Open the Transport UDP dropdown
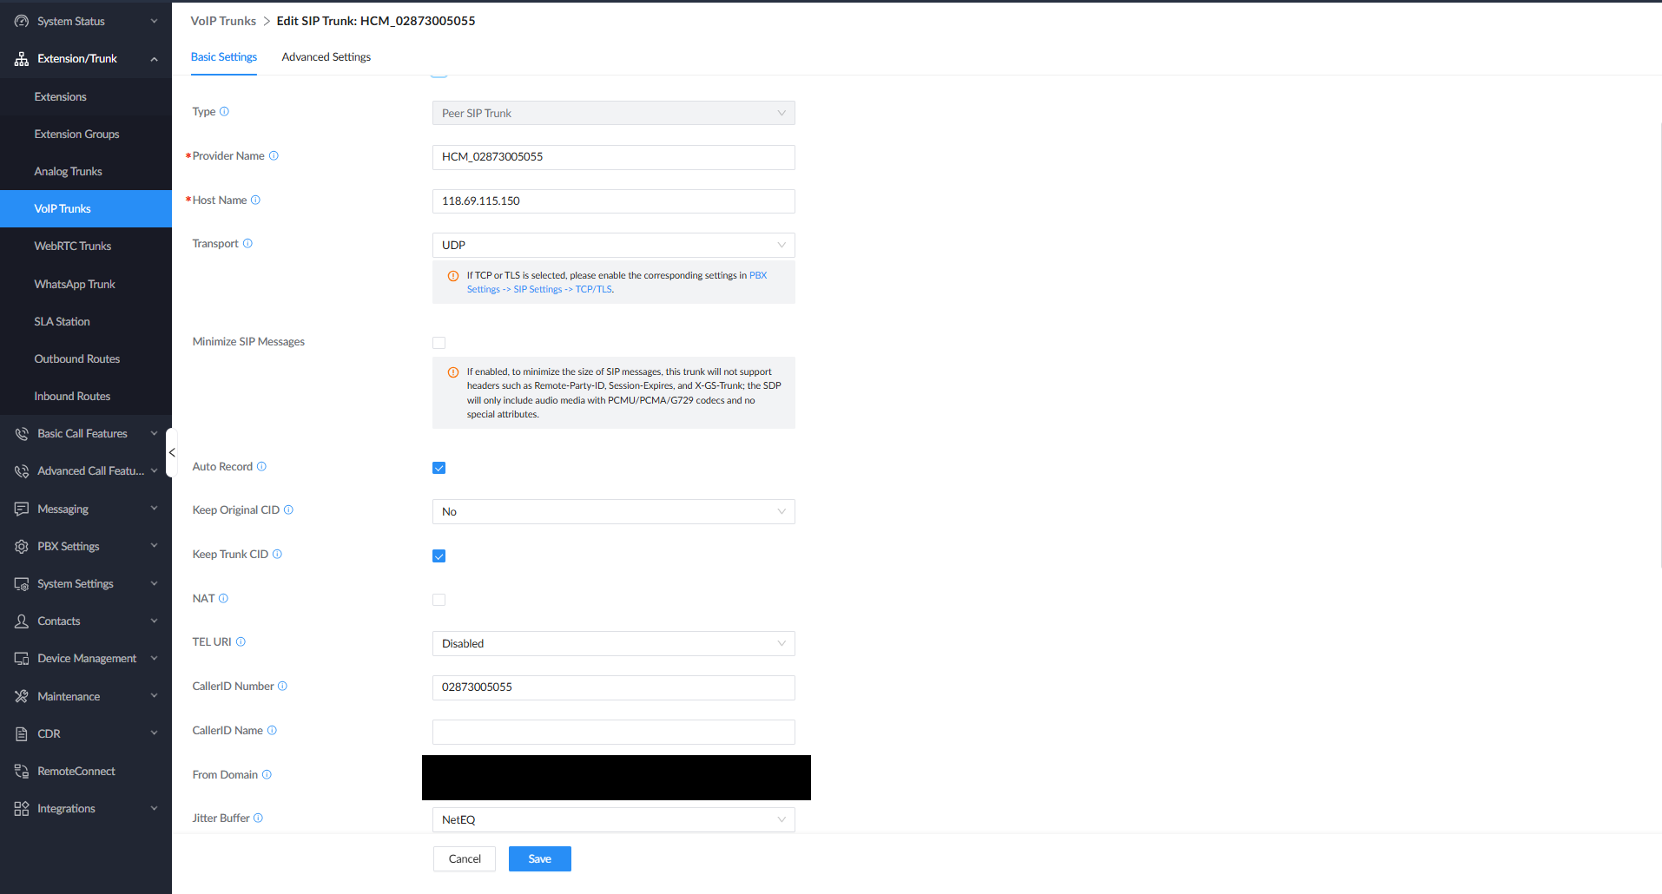Screen dimensions: 1662x894 pos(613,245)
